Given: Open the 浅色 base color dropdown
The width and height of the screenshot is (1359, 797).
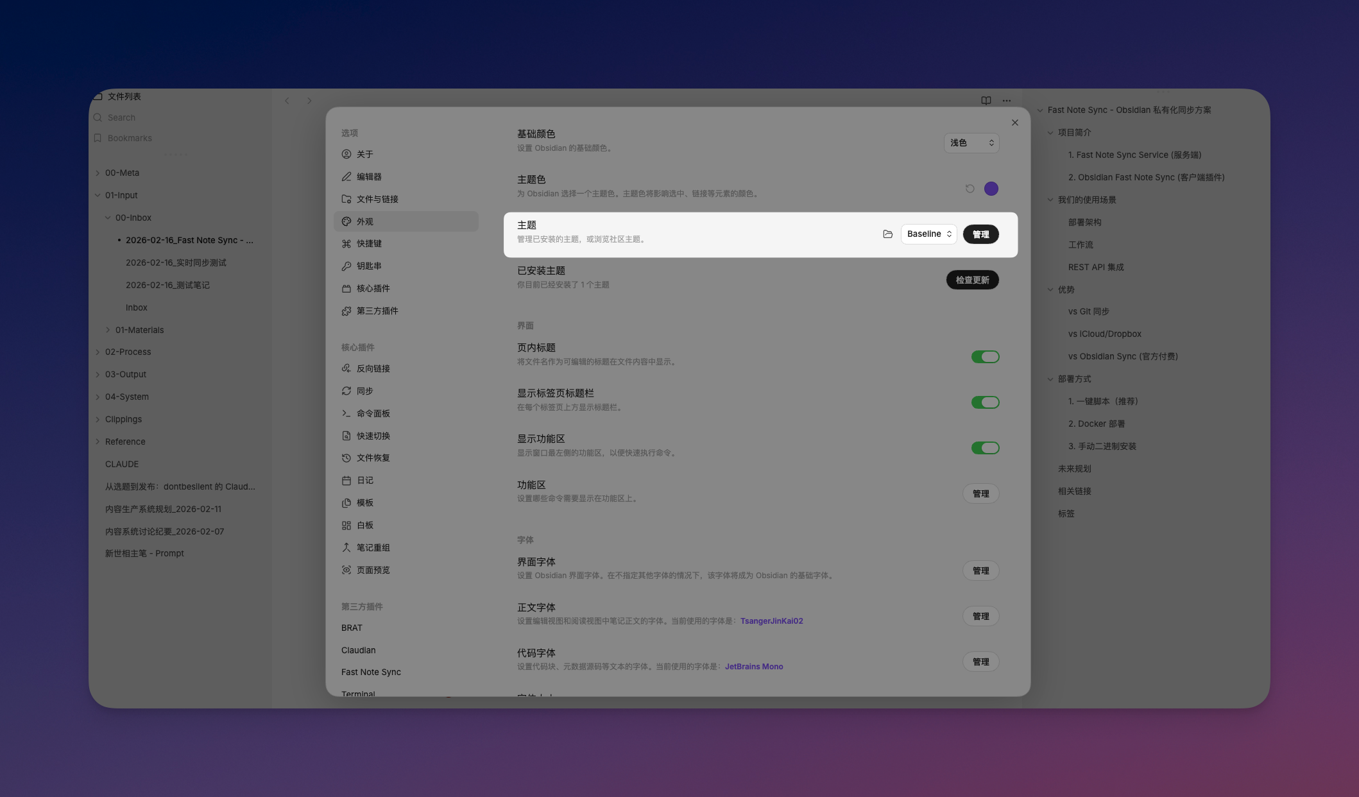Looking at the screenshot, I should click(971, 142).
